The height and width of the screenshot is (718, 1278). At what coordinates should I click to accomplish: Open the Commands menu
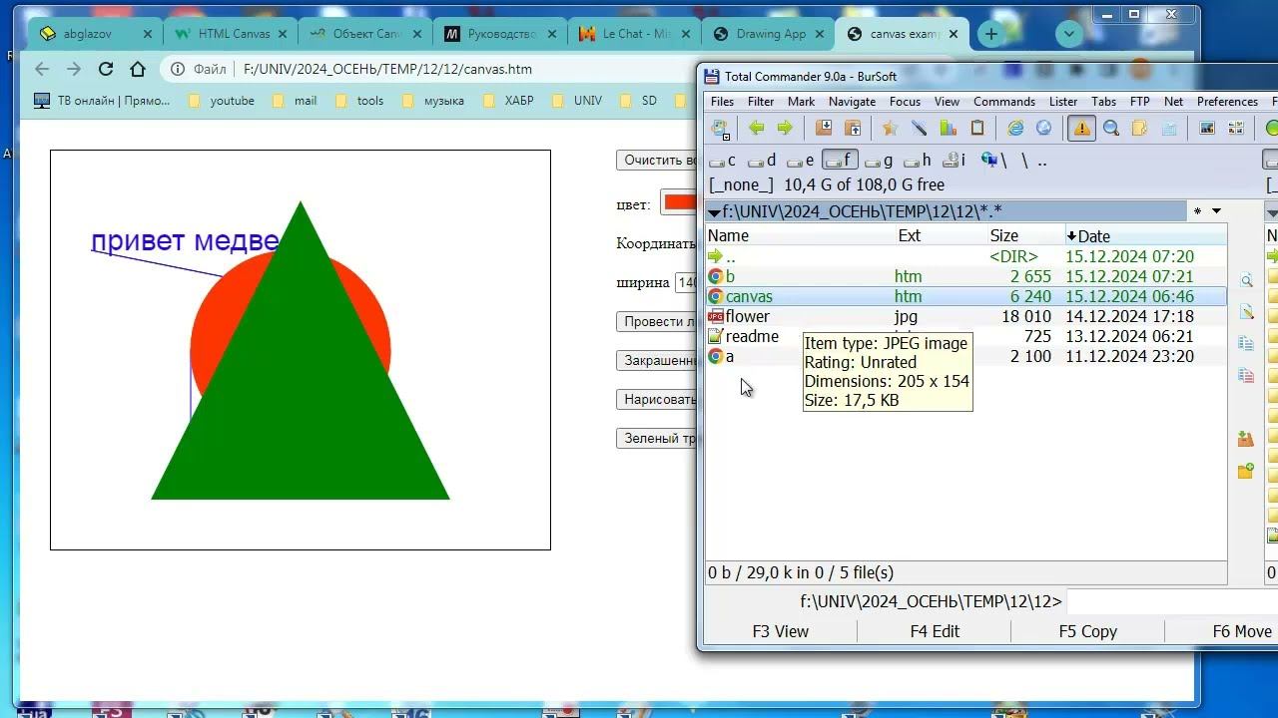click(x=1004, y=102)
